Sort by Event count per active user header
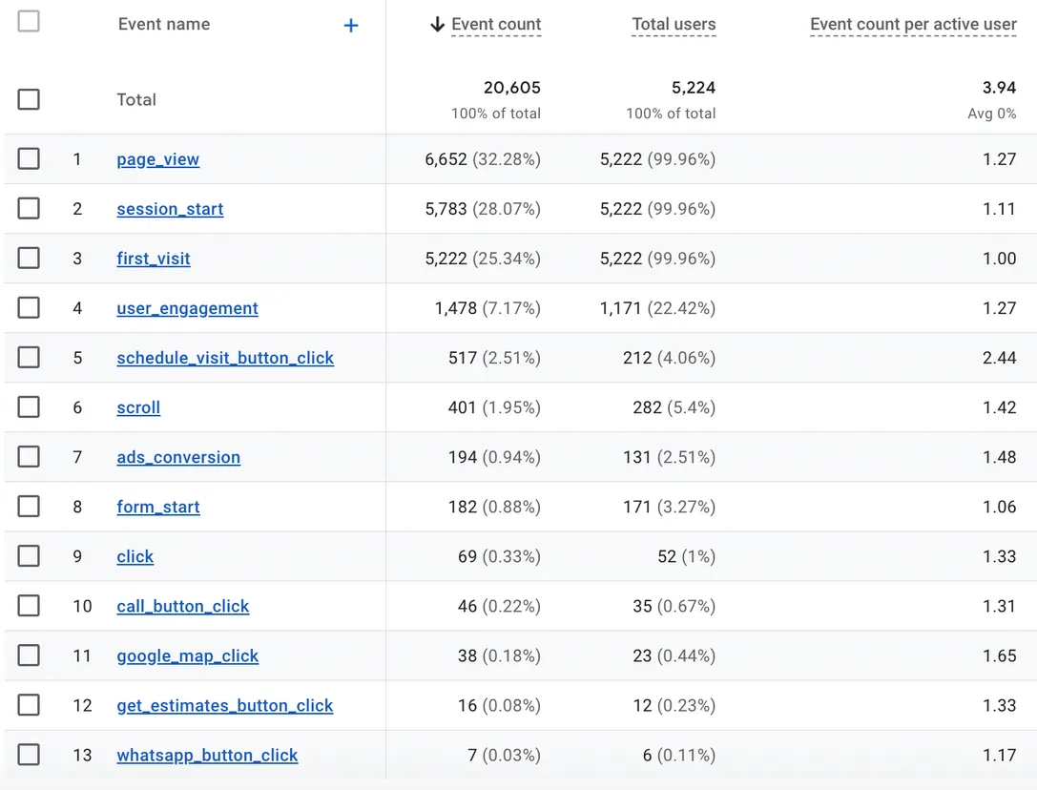Viewport: 1037px width, 790px height. point(913,25)
